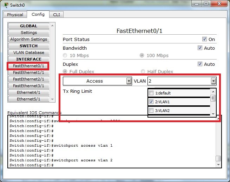Select the FastEthernet0/1 interface

28,66
